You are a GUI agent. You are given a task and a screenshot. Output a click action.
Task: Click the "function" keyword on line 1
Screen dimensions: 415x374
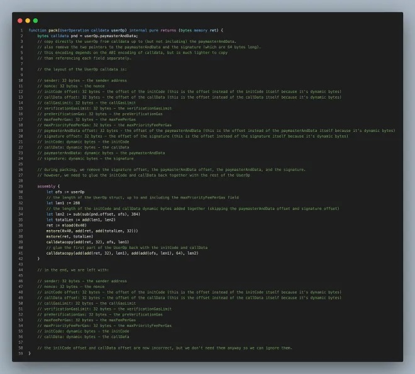coord(38,30)
